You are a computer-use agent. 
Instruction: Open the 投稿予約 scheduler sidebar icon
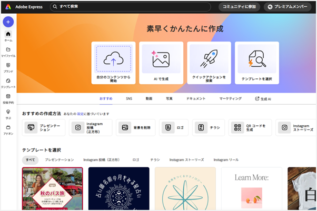click(8, 96)
